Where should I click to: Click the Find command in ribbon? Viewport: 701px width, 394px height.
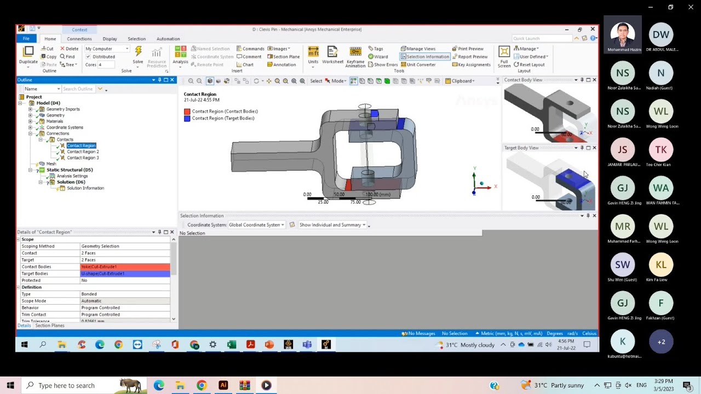(x=67, y=56)
